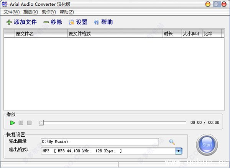
Task: Open the 播放(X) menu
Action: (31, 12)
